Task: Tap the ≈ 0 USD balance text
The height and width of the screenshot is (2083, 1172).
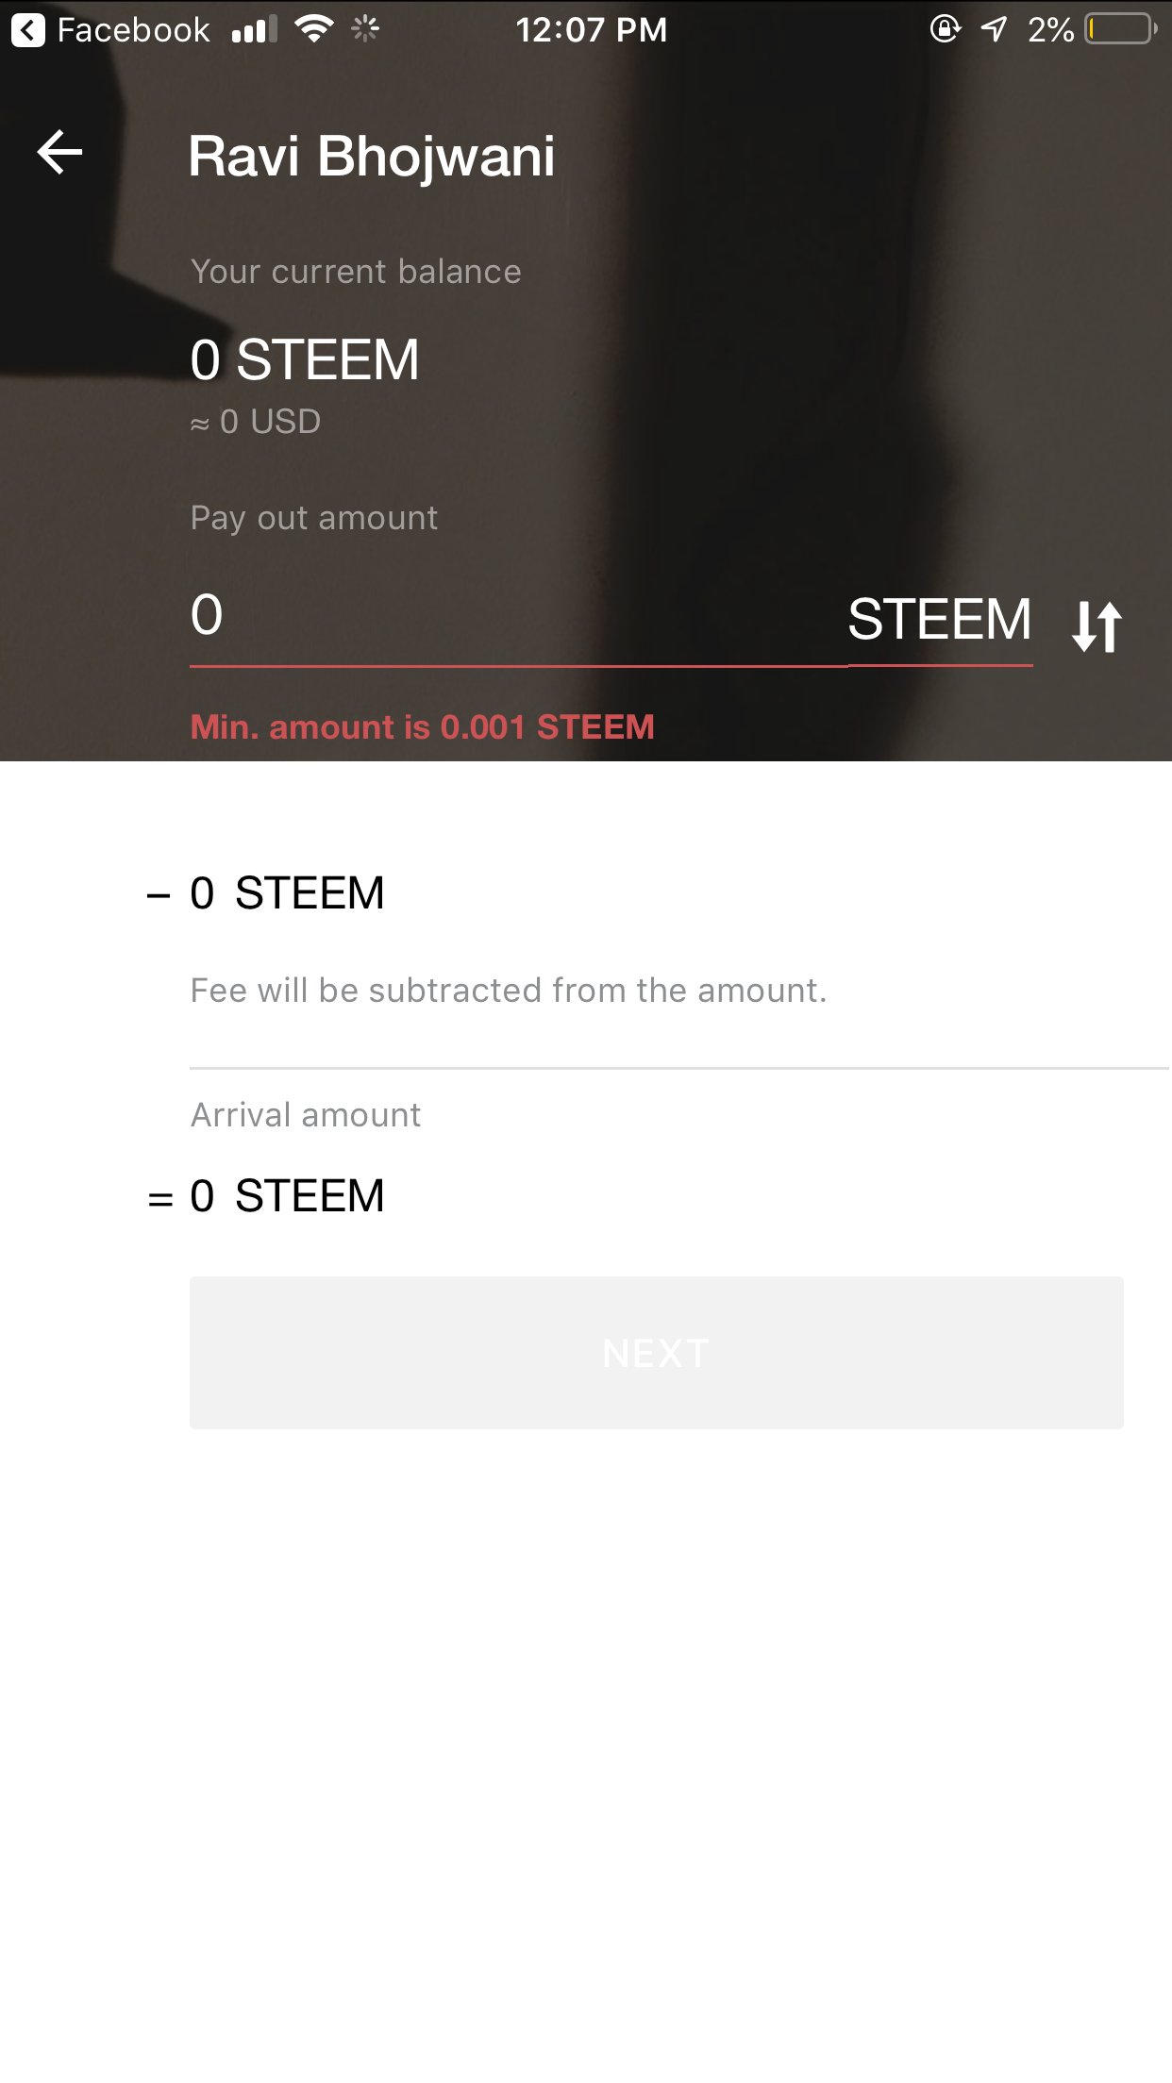Action: (256, 422)
